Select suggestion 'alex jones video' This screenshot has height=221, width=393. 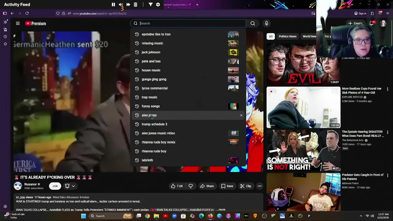188,133
